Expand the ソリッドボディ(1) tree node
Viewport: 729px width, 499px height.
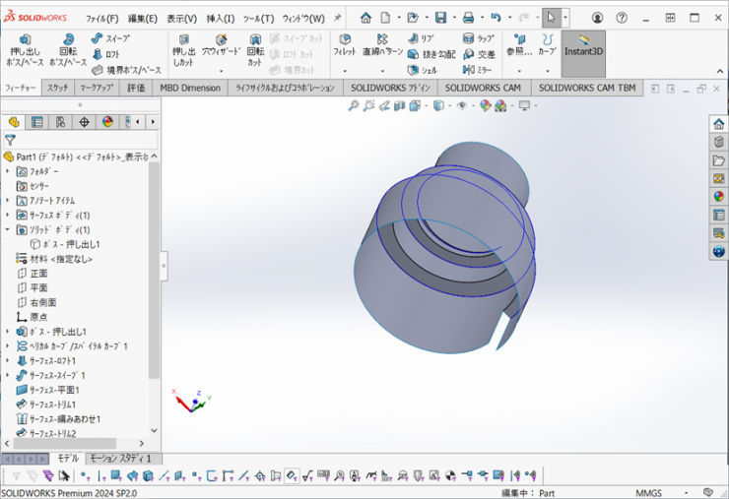coord(8,229)
